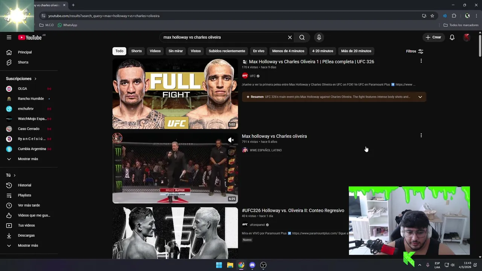
Task: Select the Shorts filter chip
Action: coord(136,51)
